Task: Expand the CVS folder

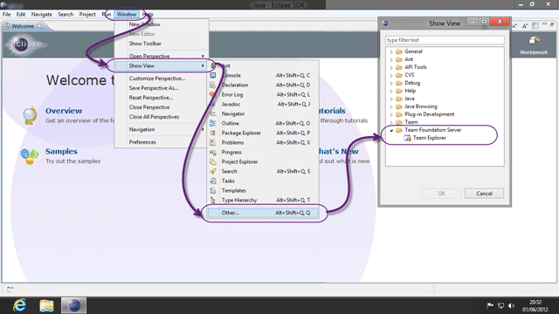Action: pyautogui.click(x=391, y=75)
